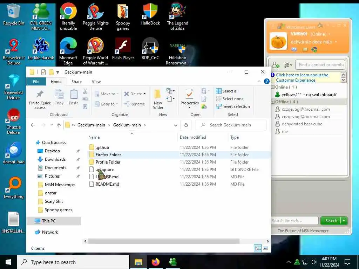359x269 pixels.
Task: Click the Search Geckium-main input field
Action: coord(231,125)
